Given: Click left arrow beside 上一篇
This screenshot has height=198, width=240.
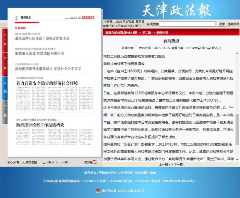Looking at the screenshot, I should point(169,164).
